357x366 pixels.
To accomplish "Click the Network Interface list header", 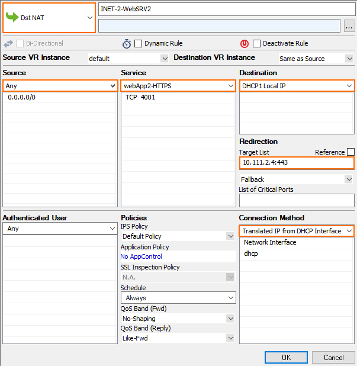I will 297,242.
